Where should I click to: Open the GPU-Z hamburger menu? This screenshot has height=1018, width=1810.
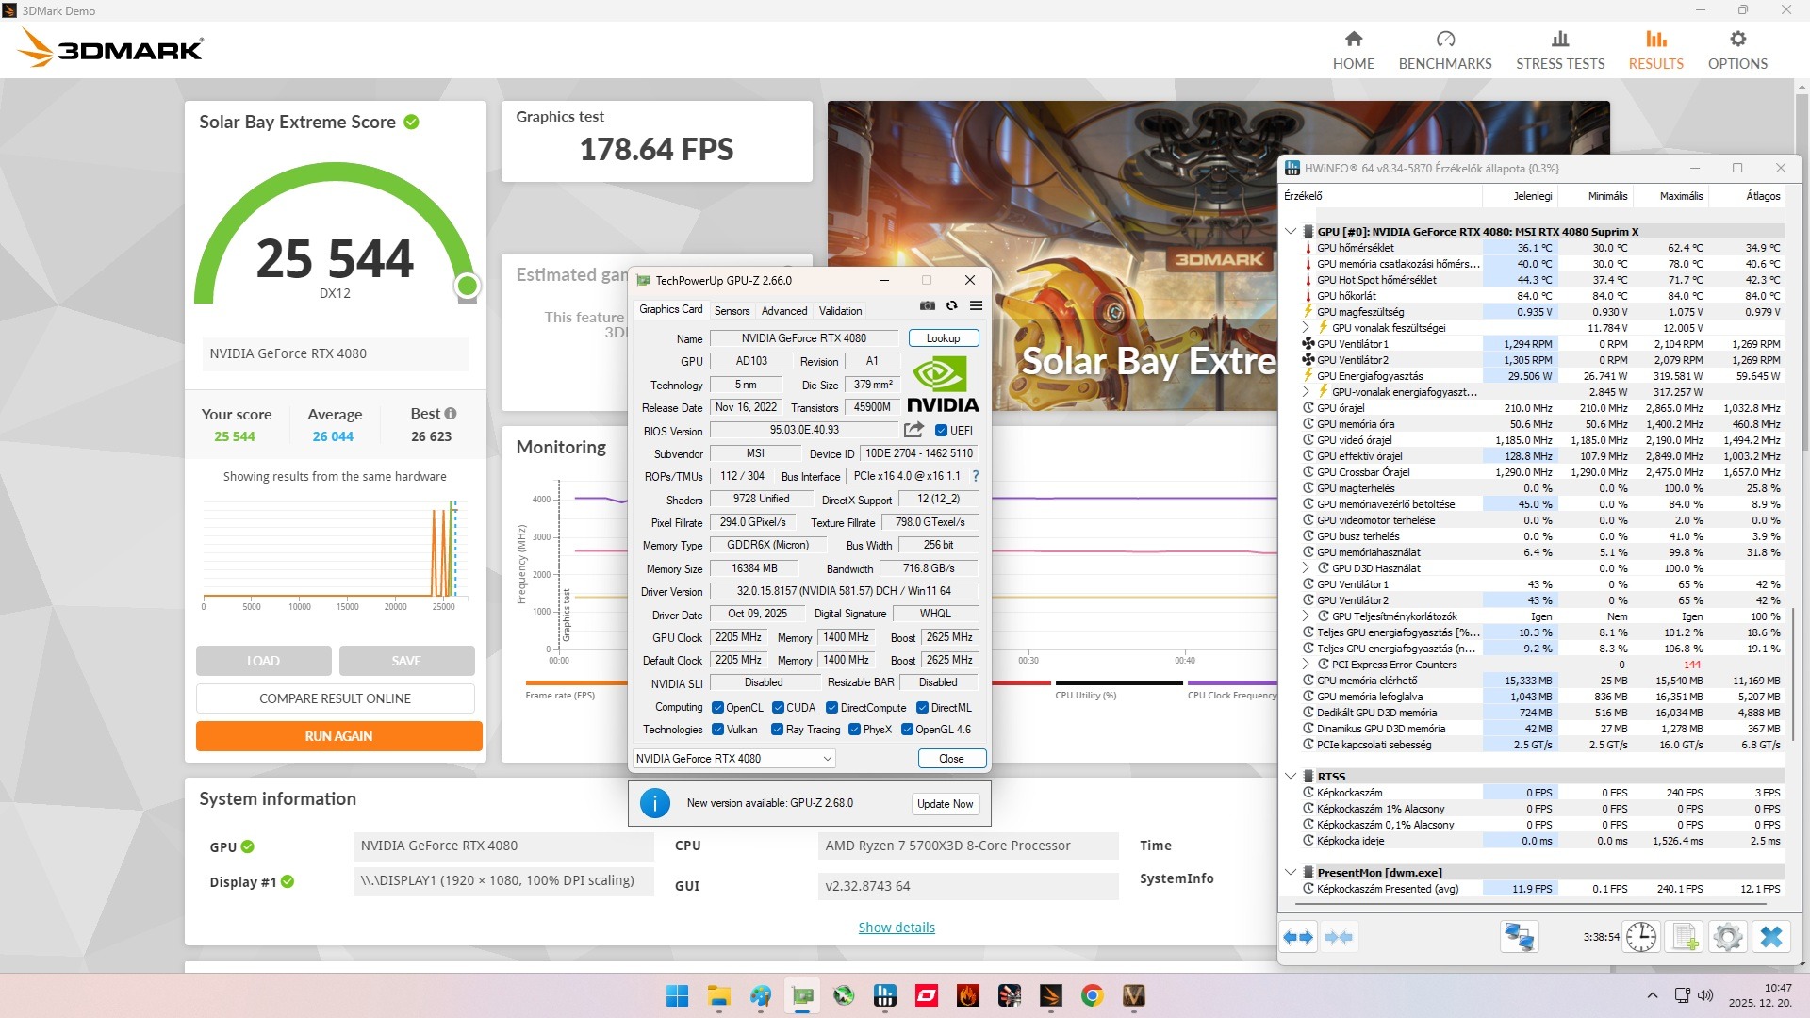click(x=976, y=305)
